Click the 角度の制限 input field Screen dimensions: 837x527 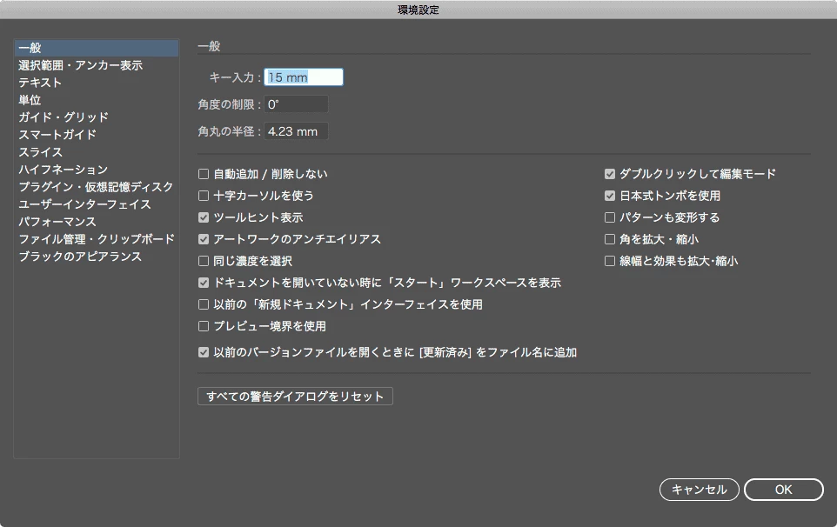297,104
